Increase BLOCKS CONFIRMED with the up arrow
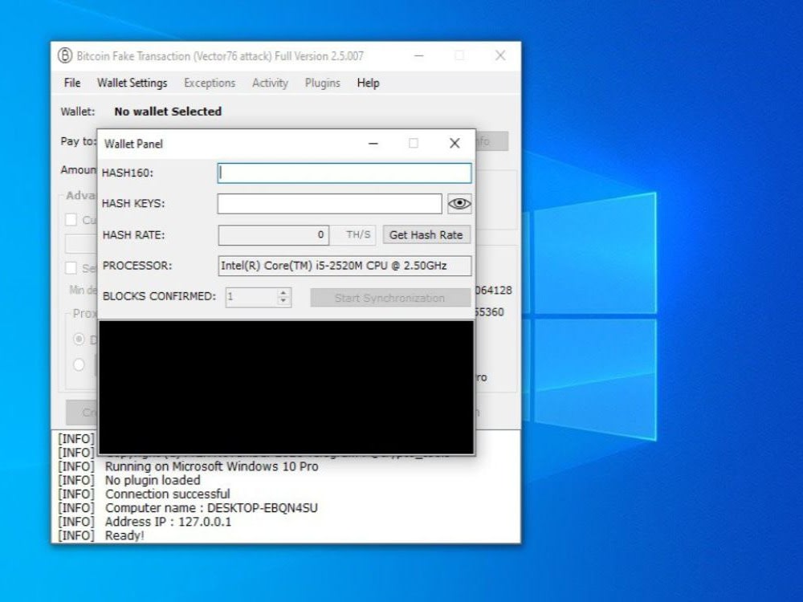This screenshot has height=602, width=803. [283, 292]
